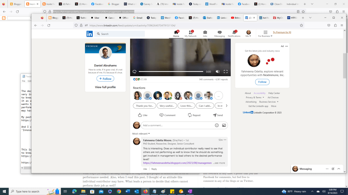The image size is (348, 195).
Task: Click the LinkedIn logo
Action: pos(89,34)
